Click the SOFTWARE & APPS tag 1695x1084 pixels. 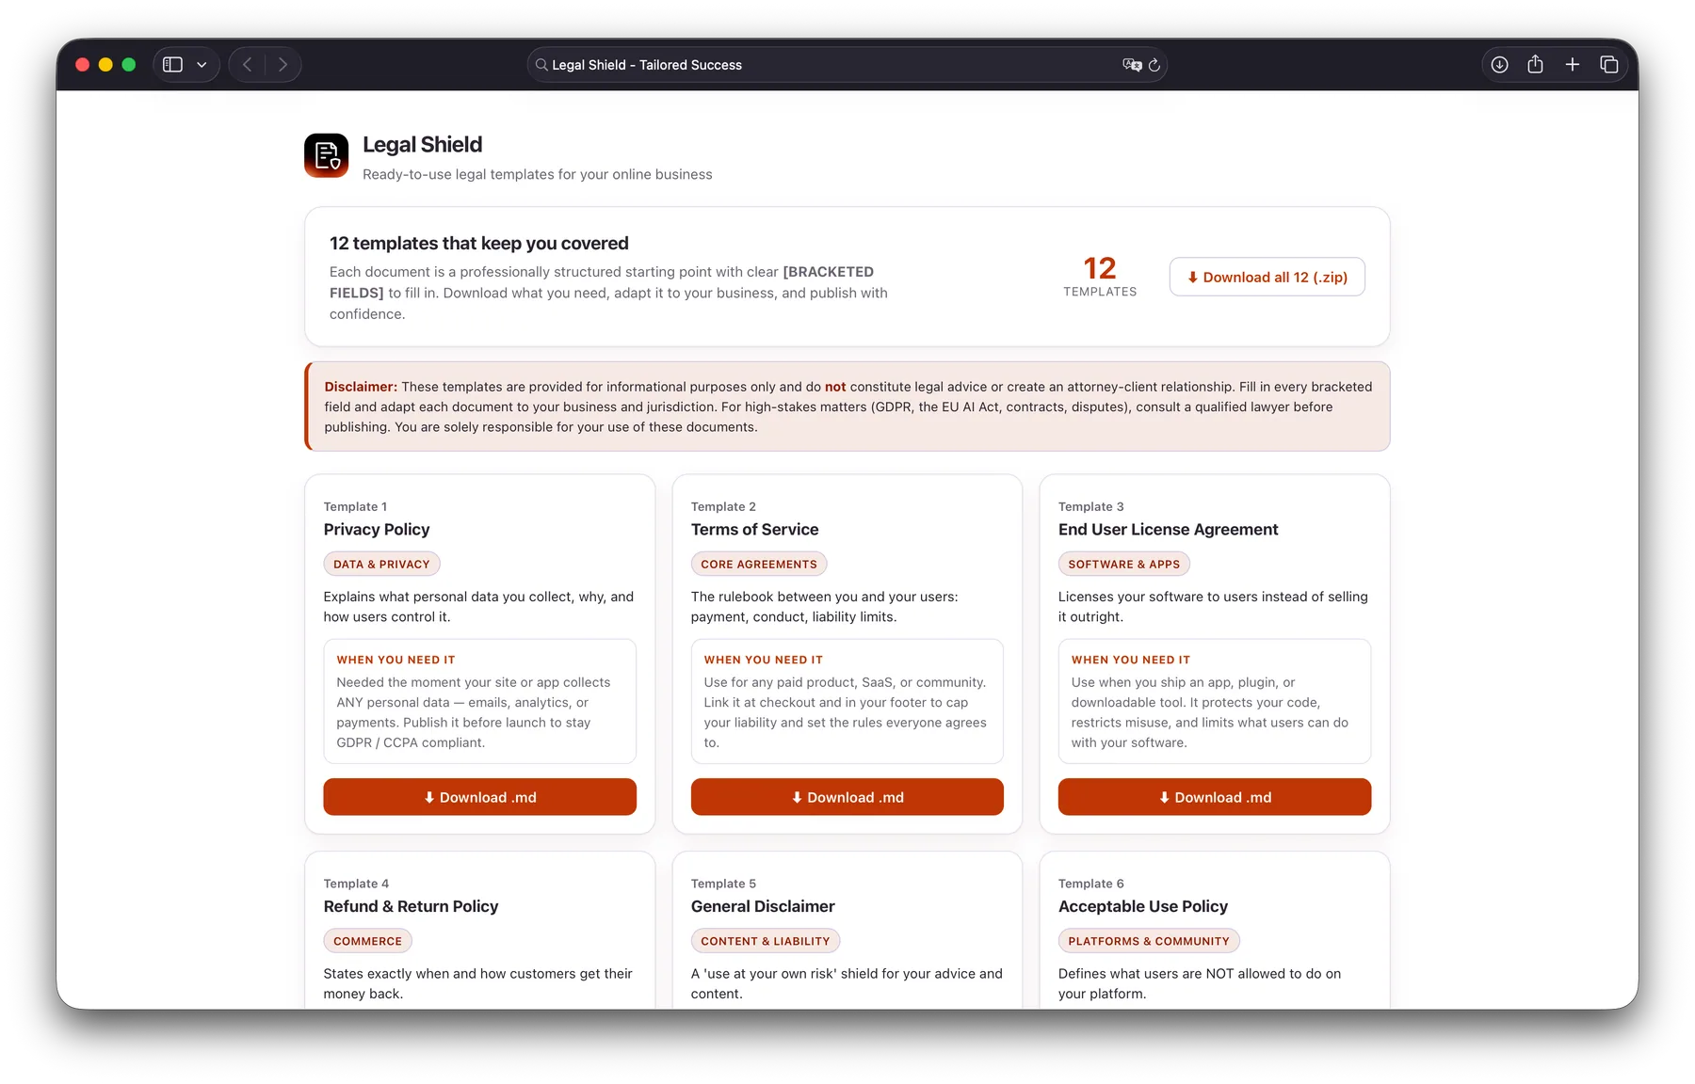(1124, 565)
